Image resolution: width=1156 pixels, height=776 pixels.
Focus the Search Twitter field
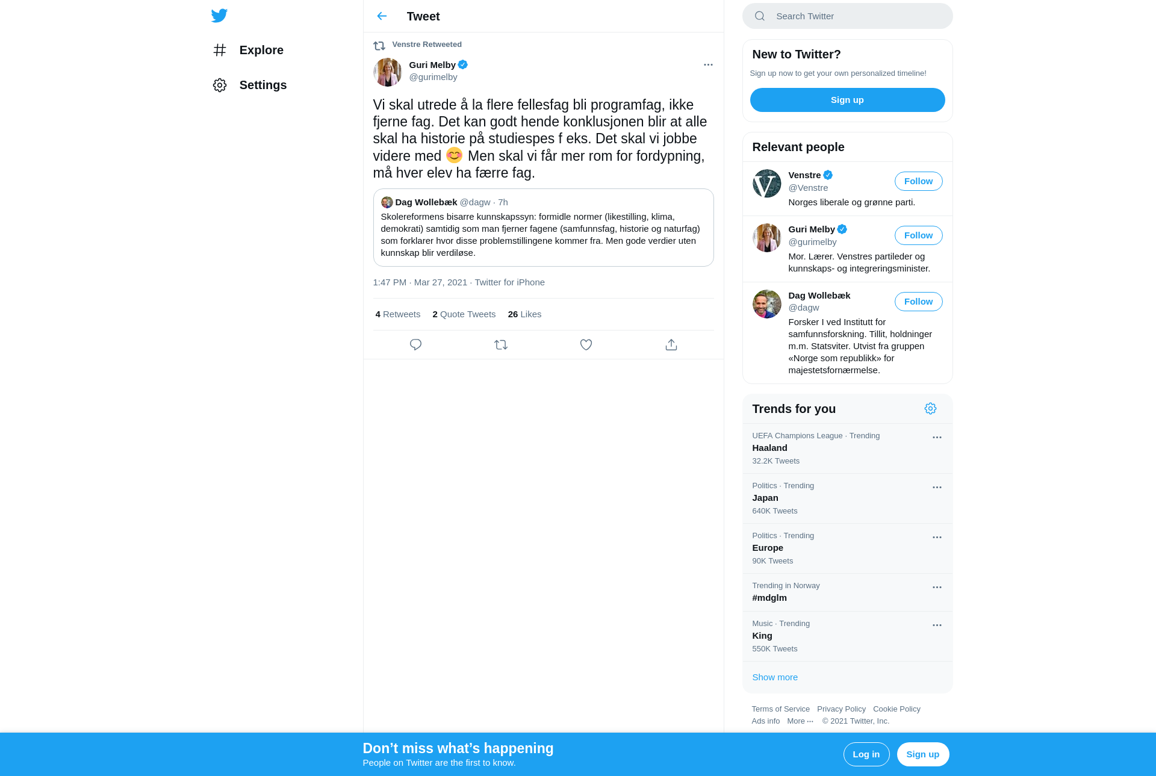click(847, 16)
